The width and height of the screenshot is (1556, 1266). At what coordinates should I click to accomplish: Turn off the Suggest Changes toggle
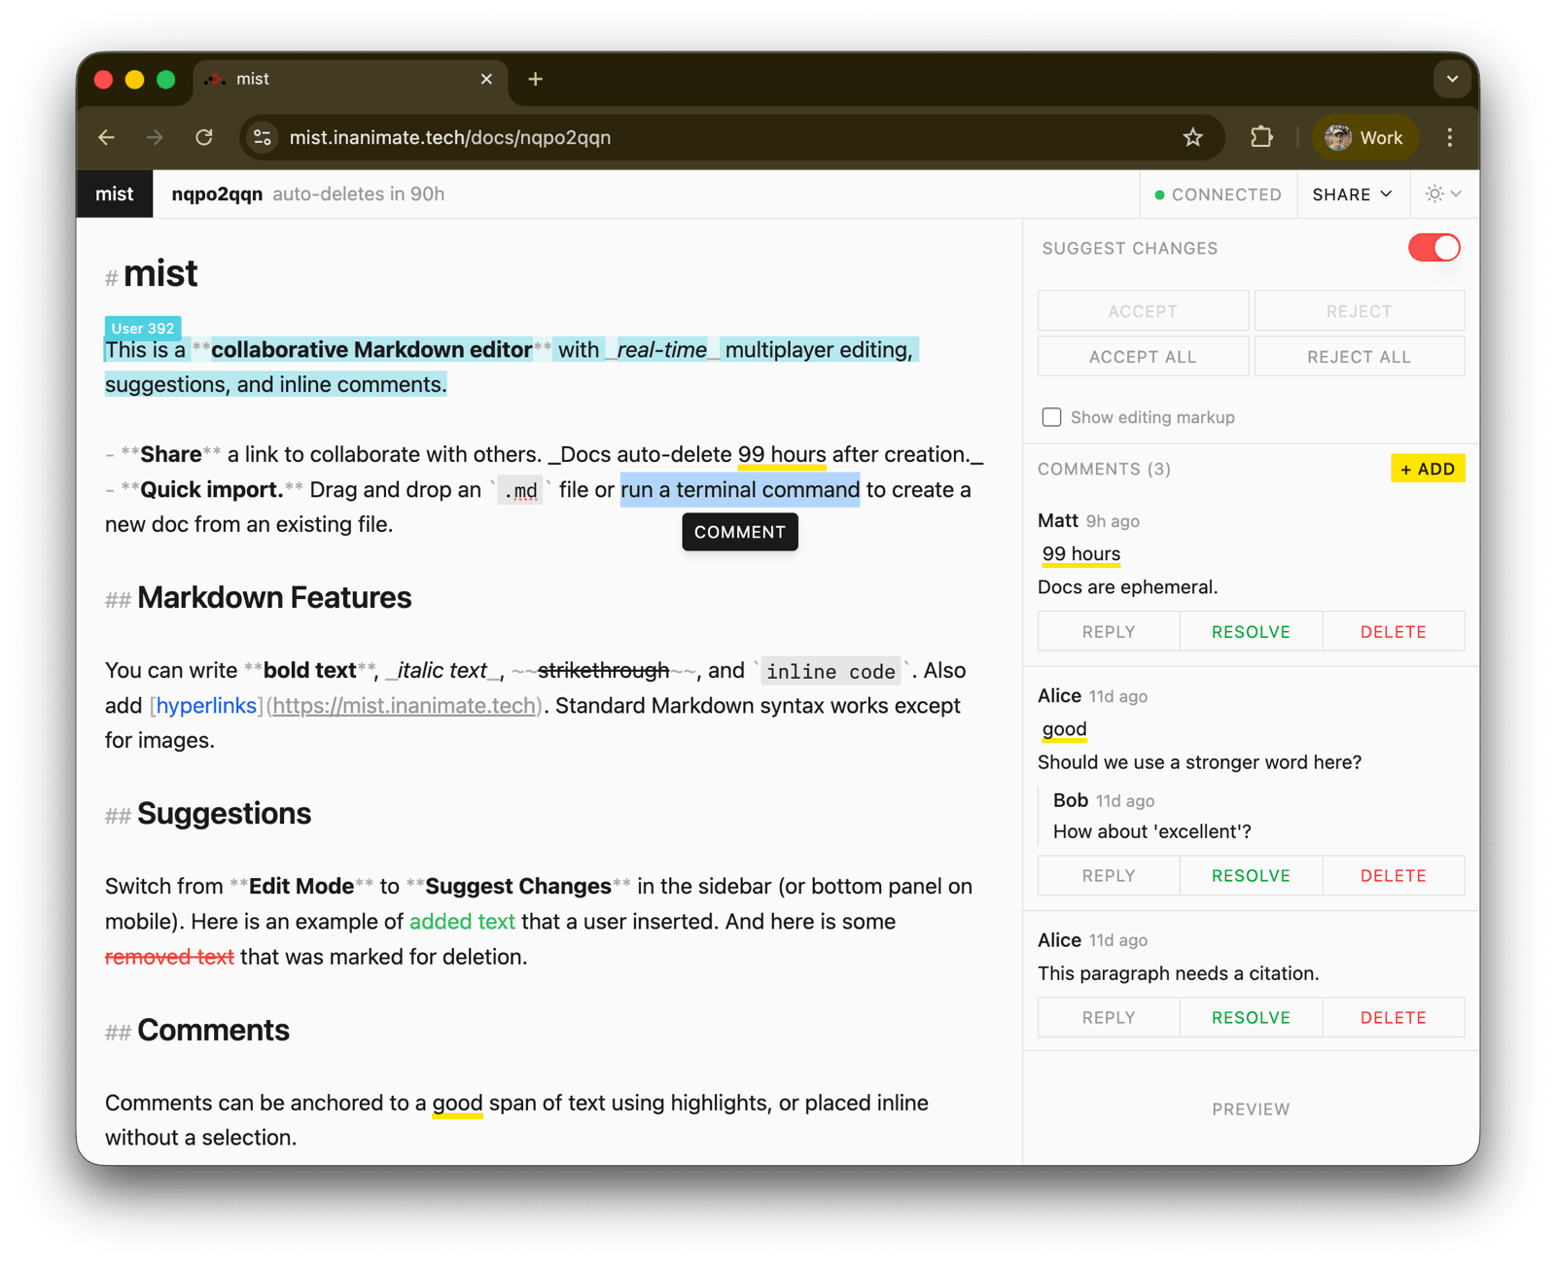(x=1433, y=248)
